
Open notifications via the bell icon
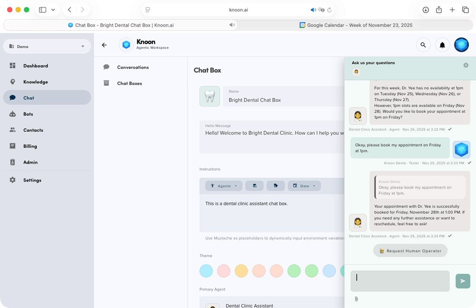coord(442,45)
